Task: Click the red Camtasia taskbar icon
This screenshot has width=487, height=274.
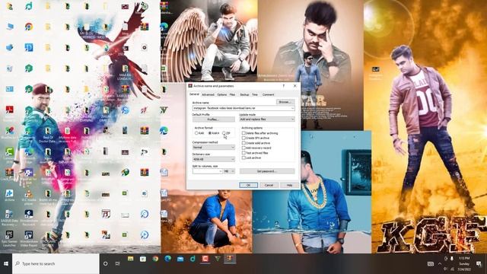Action: pyautogui.click(x=205, y=259)
